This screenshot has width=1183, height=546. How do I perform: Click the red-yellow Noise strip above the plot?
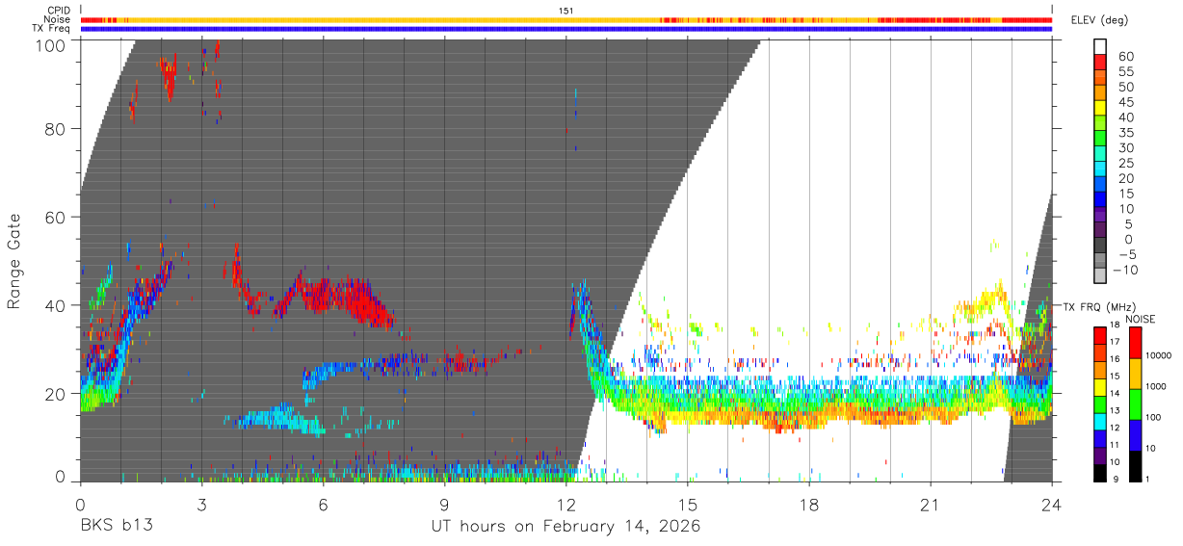566,19
